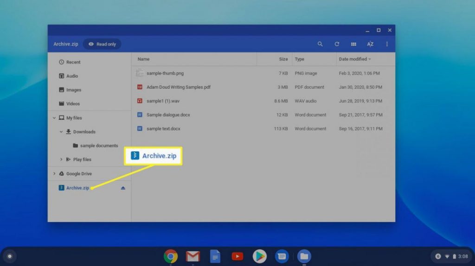This screenshot has width=475, height=266.
Task: Collapse the Downloads tree chevron
Action: (x=61, y=132)
